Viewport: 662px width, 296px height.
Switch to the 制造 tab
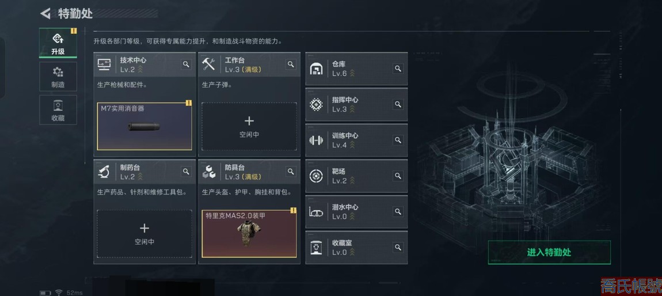tap(58, 77)
